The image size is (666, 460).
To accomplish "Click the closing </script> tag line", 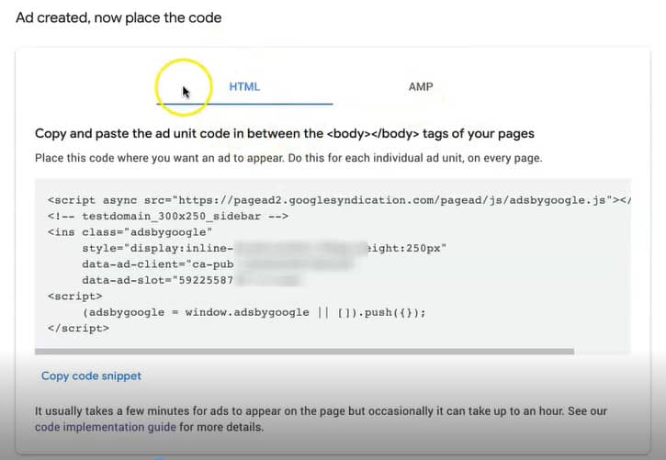I will [78, 329].
